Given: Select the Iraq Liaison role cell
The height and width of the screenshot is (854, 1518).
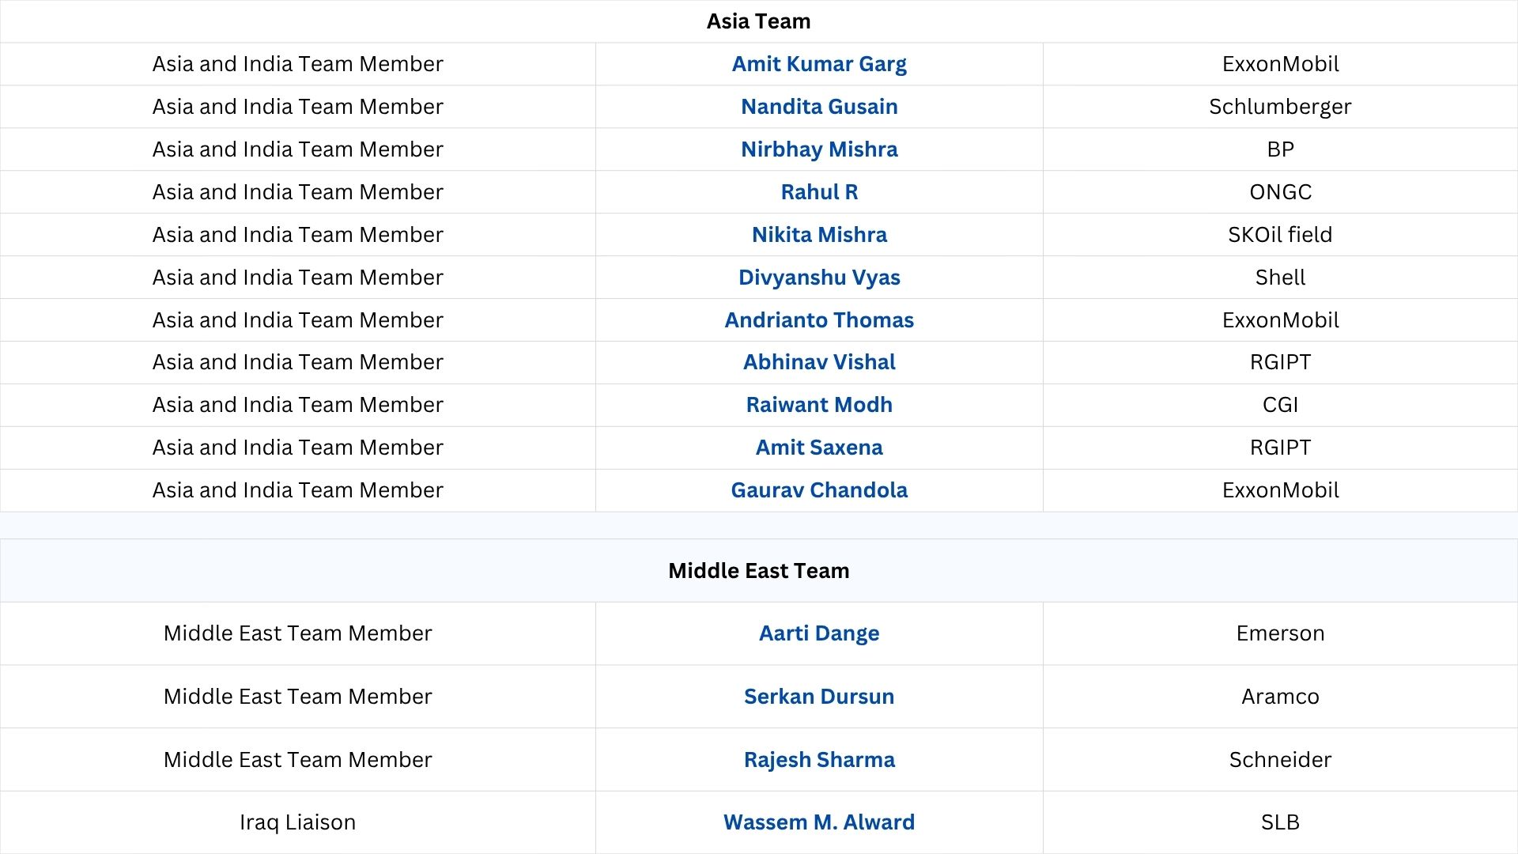Looking at the screenshot, I should (297, 822).
